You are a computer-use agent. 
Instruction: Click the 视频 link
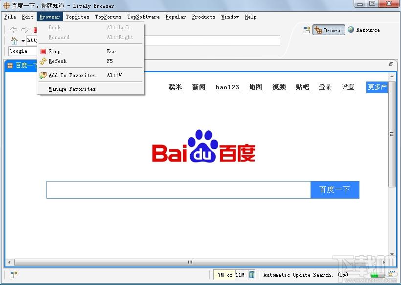(279, 87)
